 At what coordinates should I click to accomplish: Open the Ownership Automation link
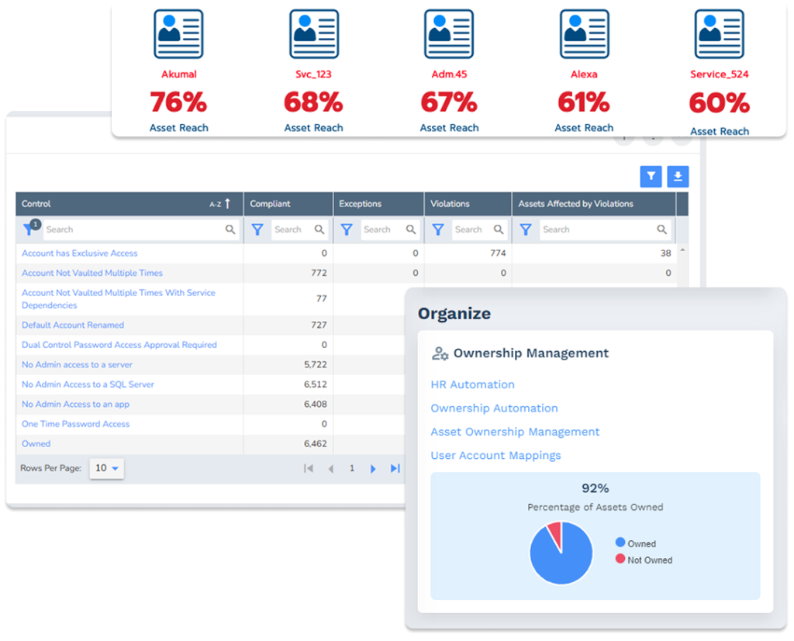coord(494,408)
